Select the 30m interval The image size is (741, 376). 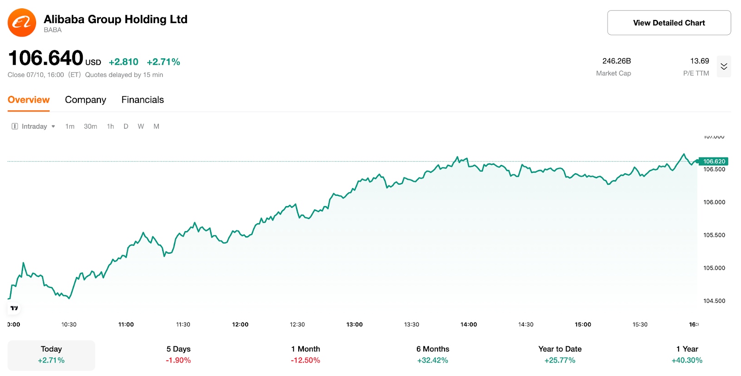pyautogui.click(x=90, y=126)
